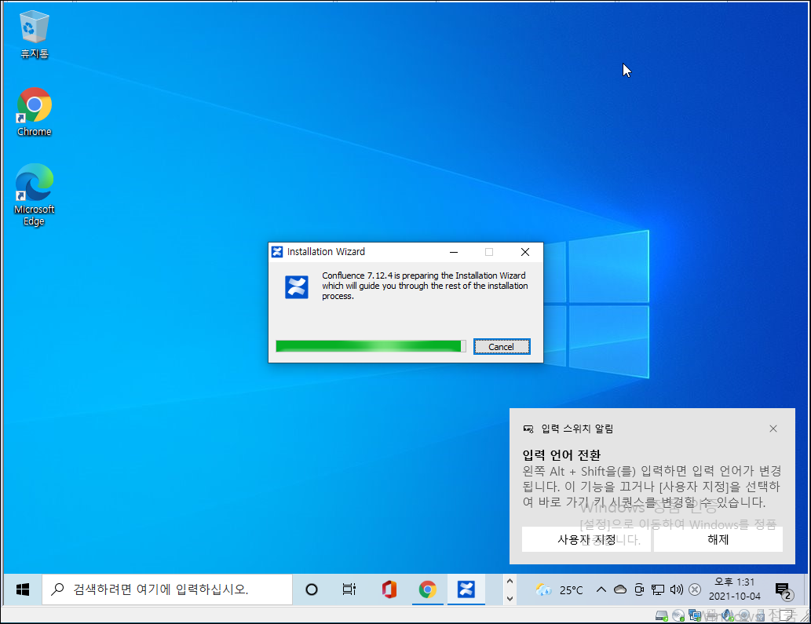Click the OneDrive cloud tray icon
The width and height of the screenshot is (811, 624).
pyautogui.click(x=620, y=589)
